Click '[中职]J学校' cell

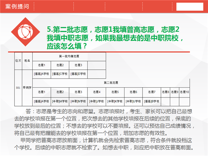[97, 102]
